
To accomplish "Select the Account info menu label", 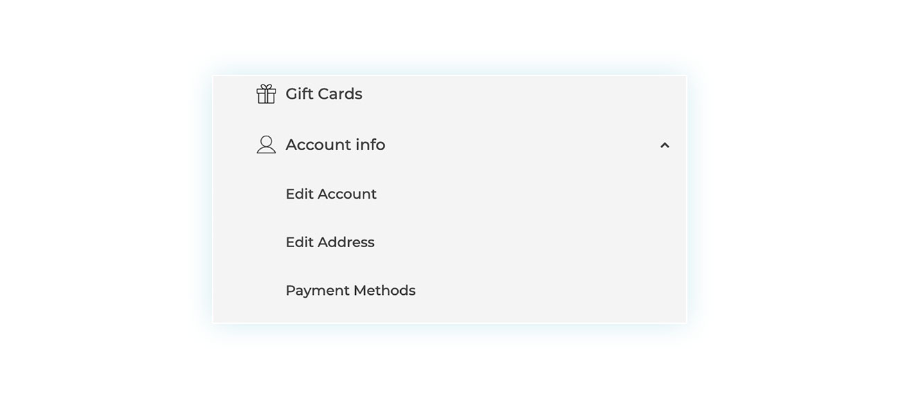I will pyautogui.click(x=335, y=145).
